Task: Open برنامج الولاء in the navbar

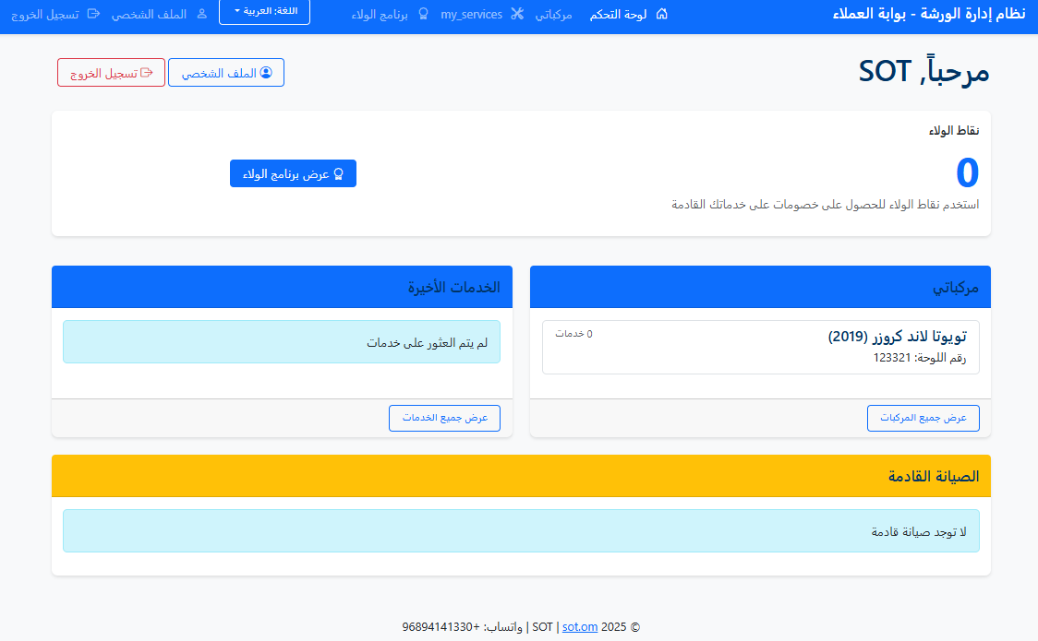Action: pos(380,14)
